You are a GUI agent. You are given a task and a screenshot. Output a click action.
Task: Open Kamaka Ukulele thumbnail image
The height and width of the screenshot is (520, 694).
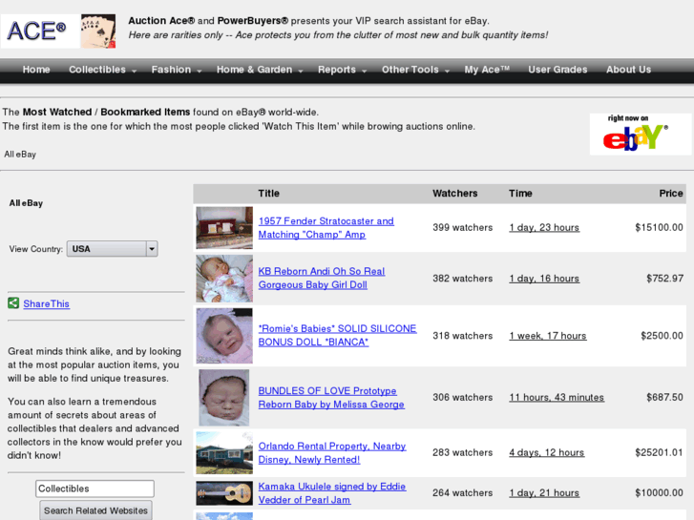coord(224,493)
